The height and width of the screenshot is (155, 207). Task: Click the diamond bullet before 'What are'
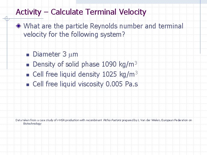18,26
